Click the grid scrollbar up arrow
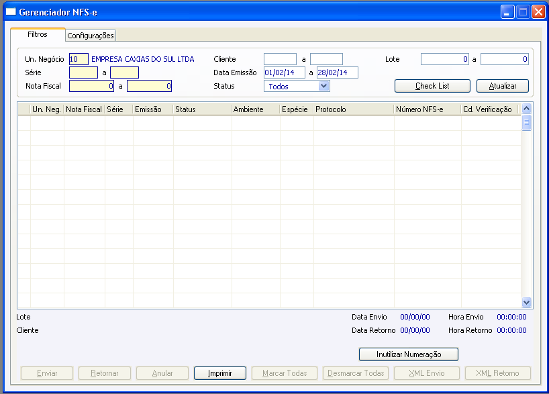 [526, 109]
